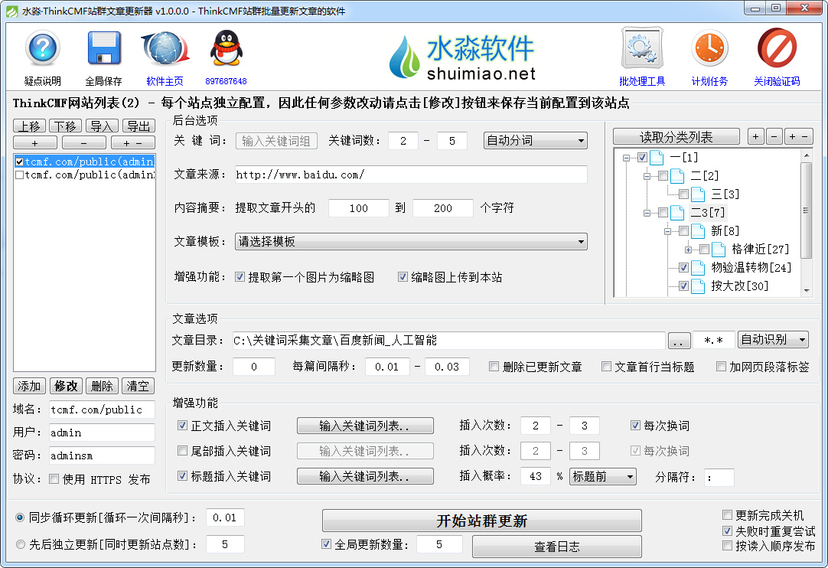Screen dimensions: 828x568
Task: Enable 更新完成关机 checkbox
Action: point(727,514)
